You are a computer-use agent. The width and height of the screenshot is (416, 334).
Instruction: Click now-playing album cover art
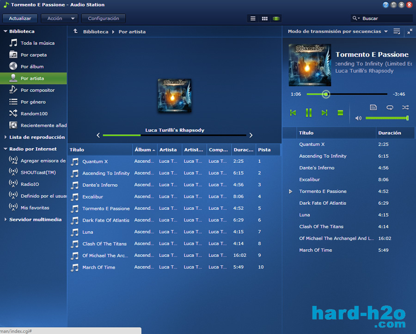coord(310,65)
